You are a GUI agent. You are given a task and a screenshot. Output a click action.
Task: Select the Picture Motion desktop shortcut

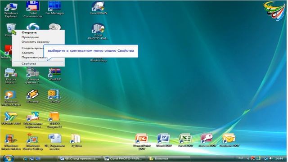(x=11, y=76)
